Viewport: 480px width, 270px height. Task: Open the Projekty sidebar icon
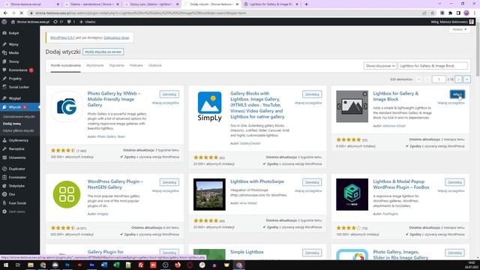point(4,79)
